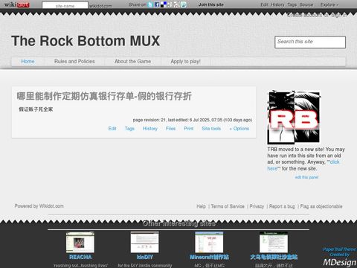Click the Print link

point(189,129)
